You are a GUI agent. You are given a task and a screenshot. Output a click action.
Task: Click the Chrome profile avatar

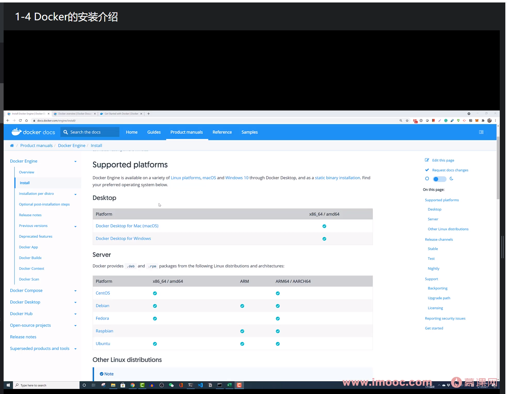click(489, 120)
